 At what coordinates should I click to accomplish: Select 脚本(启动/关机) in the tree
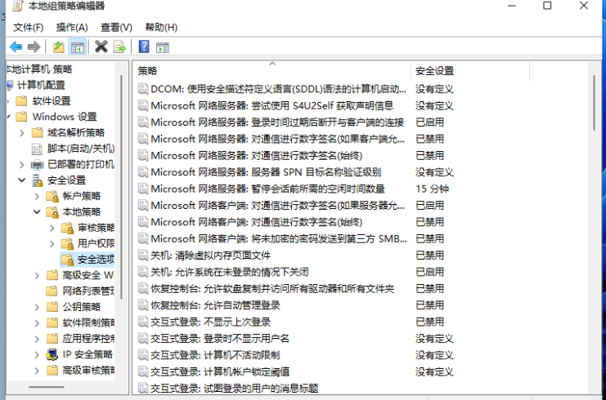click(80, 149)
